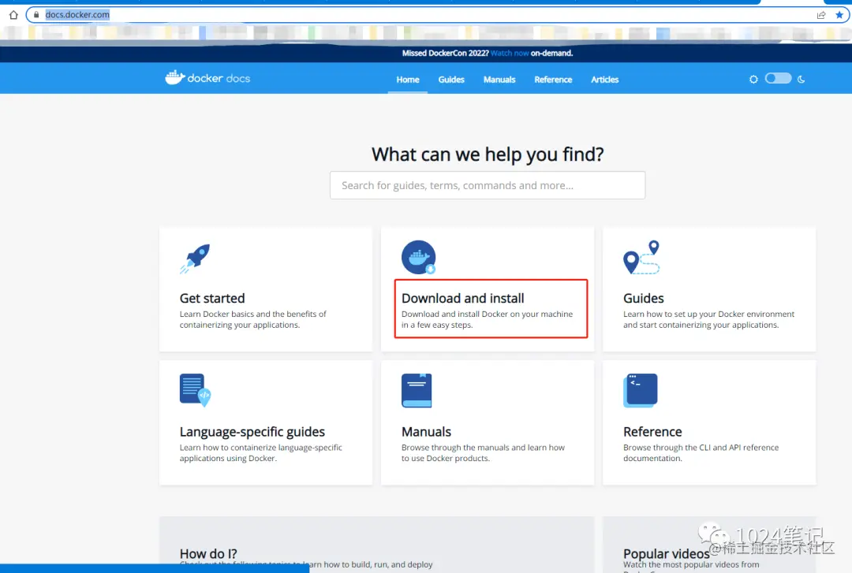This screenshot has height=573, width=852.
Task: Click the browser home icon
Action: tap(13, 15)
